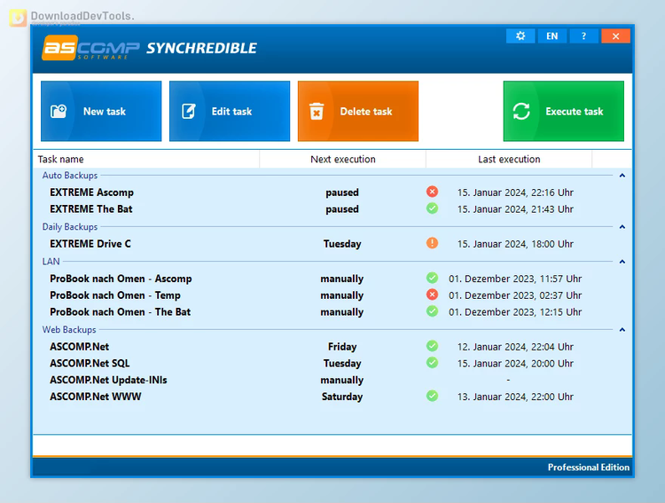Select the ProBook nach Omen - Temp task
Screen dimensions: 665x503
pos(332,295)
